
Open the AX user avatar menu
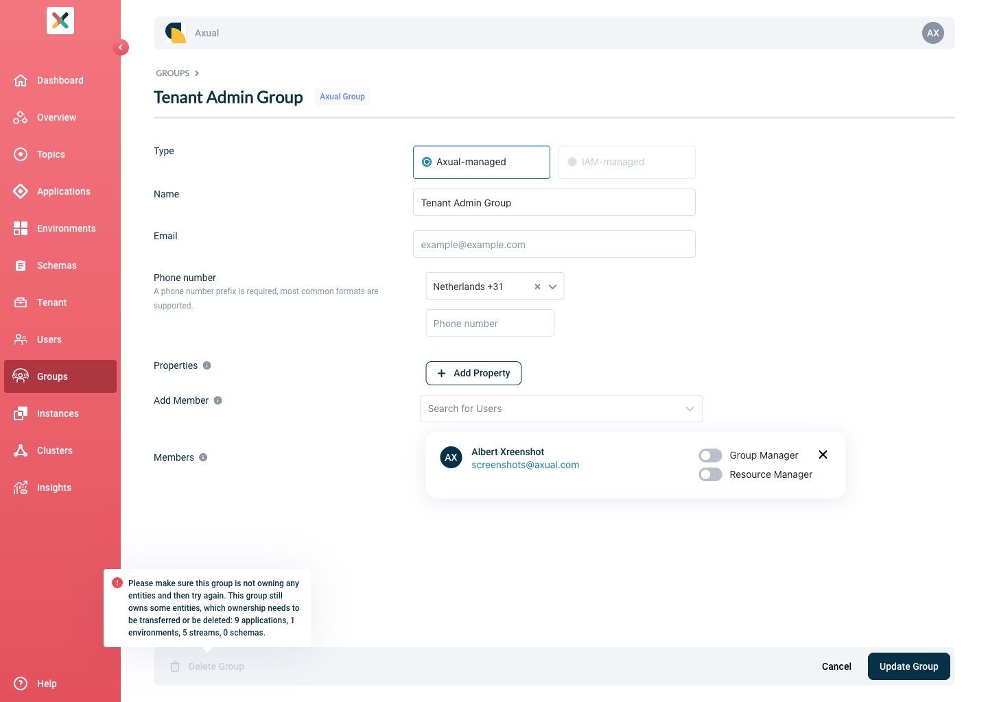pyautogui.click(x=933, y=33)
